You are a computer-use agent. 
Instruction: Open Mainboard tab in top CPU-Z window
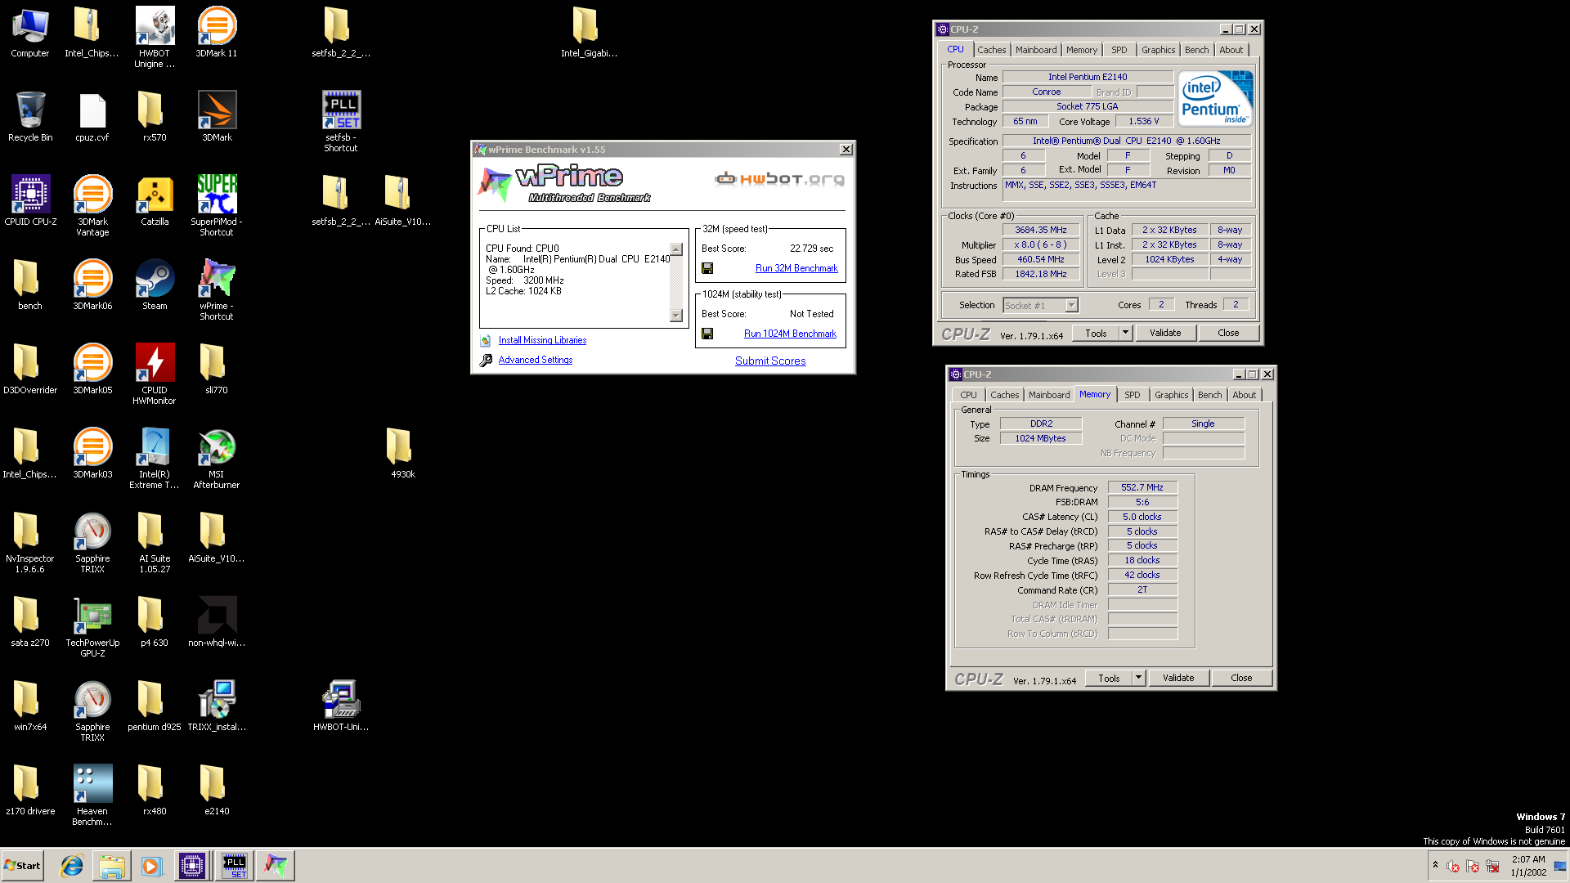pyautogui.click(x=1036, y=50)
